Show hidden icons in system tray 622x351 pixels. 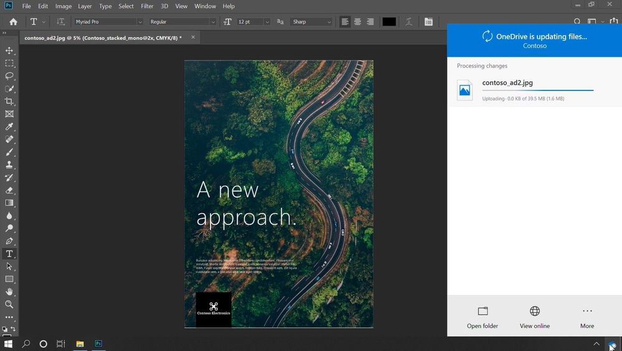pyautogui.click(x=596, y=344)
